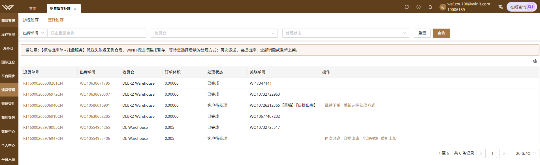Switch to the 拆包暂存 tab

click(x=31, y=20)
